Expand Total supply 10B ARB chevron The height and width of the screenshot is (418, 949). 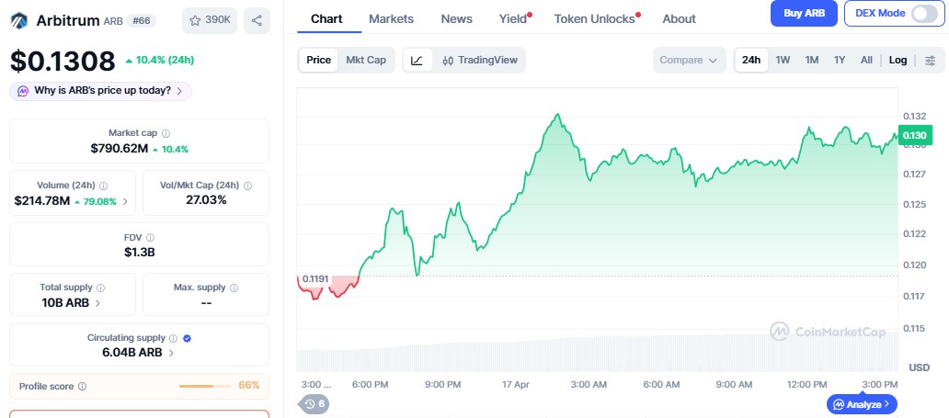[98, 303]
